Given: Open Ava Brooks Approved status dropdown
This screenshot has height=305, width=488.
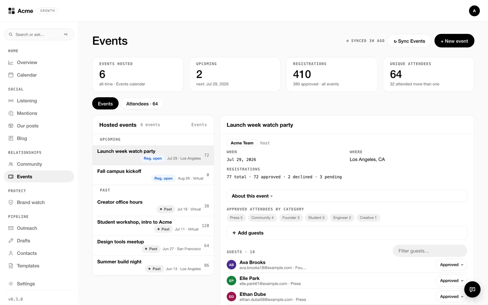Looking at the screenshot, I should (x=451, y=265).
